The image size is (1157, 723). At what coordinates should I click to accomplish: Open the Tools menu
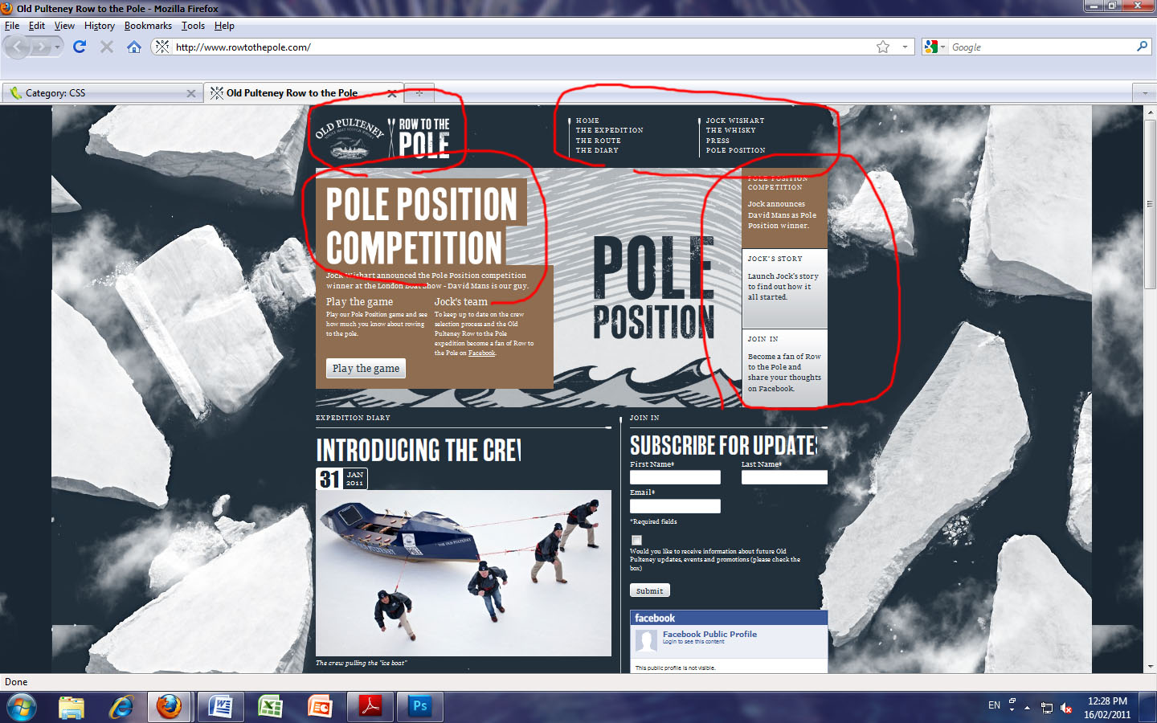tap(193, 26)
